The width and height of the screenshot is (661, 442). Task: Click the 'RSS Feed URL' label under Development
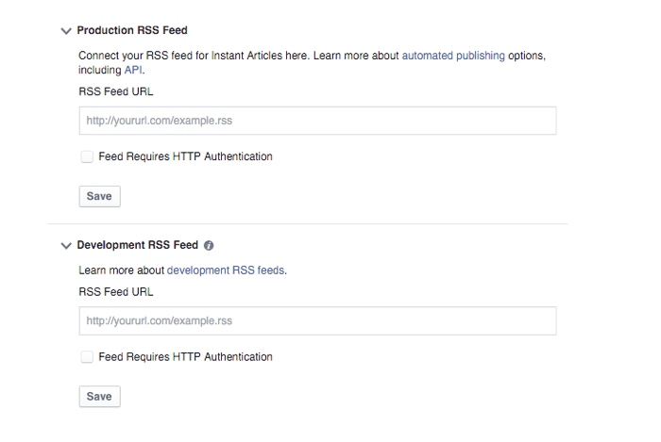click(x=116, y=292)
